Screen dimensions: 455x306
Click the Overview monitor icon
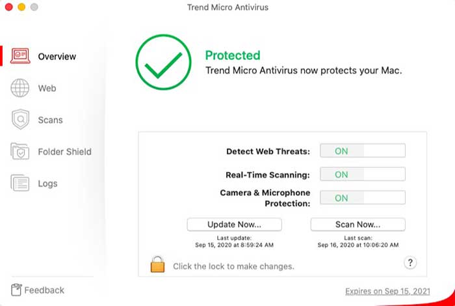click(x=20, y=56)
